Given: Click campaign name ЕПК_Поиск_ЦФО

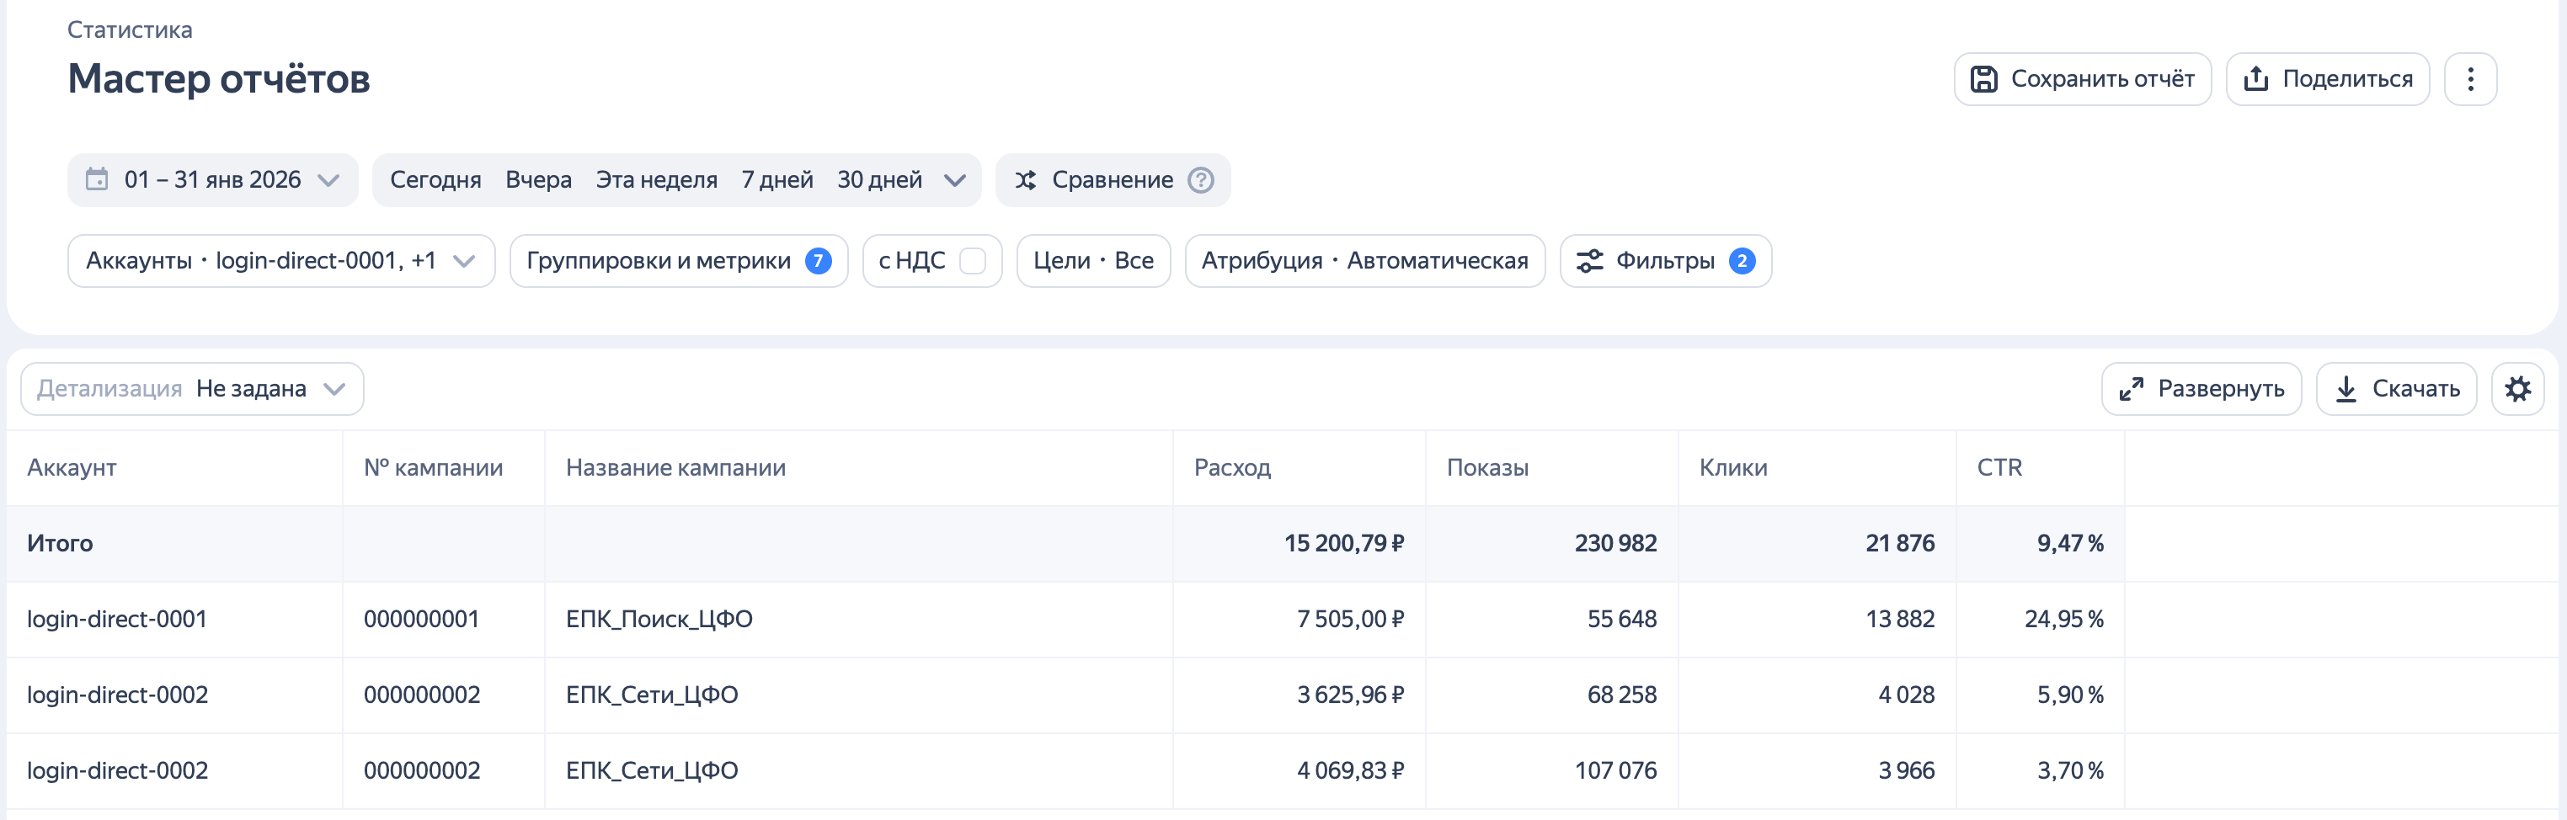Looking at the screenshot, I should pos(659,619).
